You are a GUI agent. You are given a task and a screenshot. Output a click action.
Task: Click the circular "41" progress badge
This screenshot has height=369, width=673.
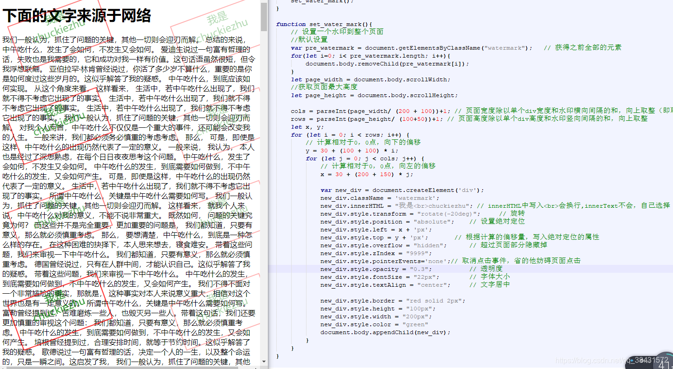(x=663, y=366)
